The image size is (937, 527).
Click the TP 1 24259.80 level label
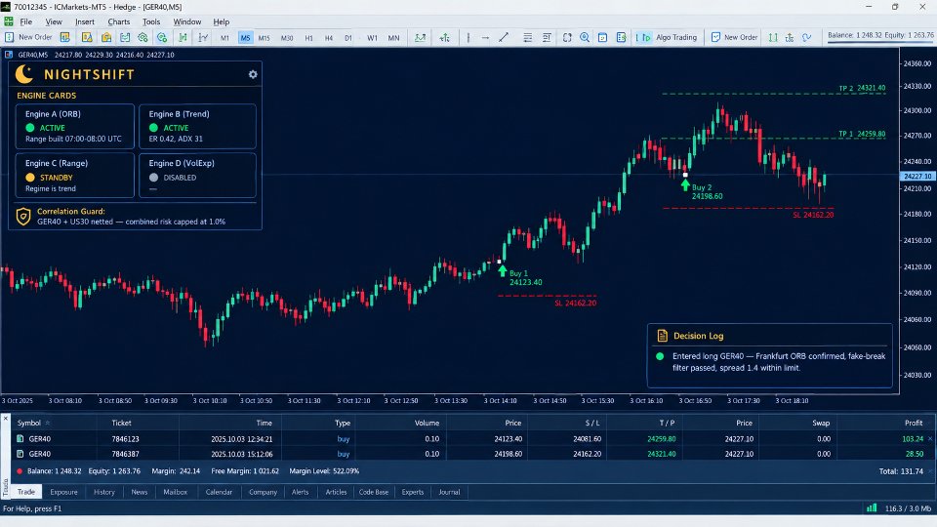(862, 134)
